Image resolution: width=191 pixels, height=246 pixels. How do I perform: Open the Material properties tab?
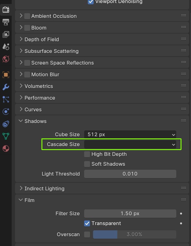pyautogui.click(x=6, y=149)
